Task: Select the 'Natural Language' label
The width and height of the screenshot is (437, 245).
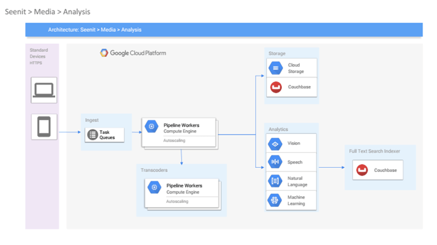Action: click(x=297, y=182)
